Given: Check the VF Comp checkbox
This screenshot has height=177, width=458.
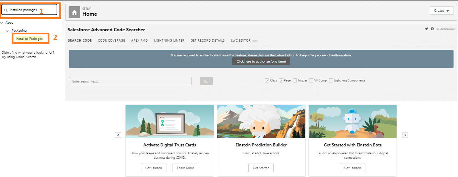Looking at the screenshot, I should coord(311,80).
